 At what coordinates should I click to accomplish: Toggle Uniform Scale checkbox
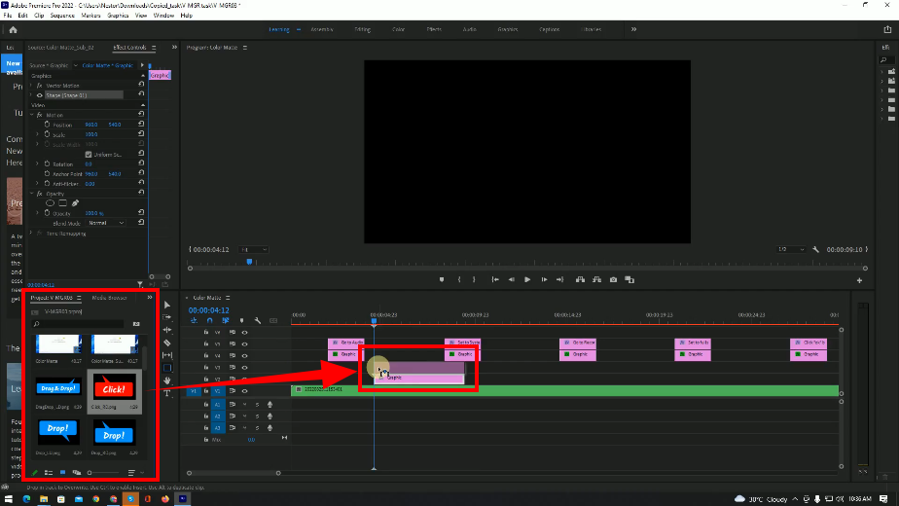pos(89,155)
